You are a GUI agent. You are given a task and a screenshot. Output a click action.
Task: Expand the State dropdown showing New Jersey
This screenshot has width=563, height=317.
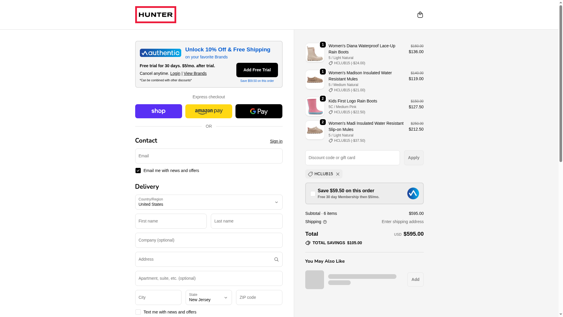click(x=209, y=298)
